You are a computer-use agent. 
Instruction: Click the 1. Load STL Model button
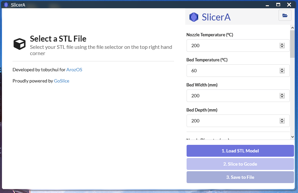point(240,151)
